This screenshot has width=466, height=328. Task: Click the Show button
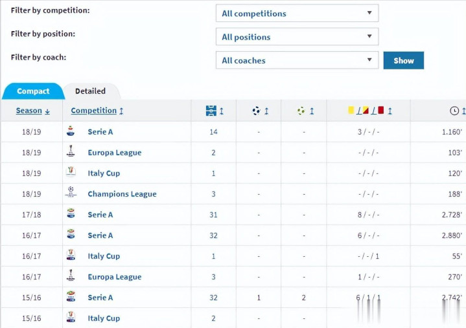click(x=404, y=61)
